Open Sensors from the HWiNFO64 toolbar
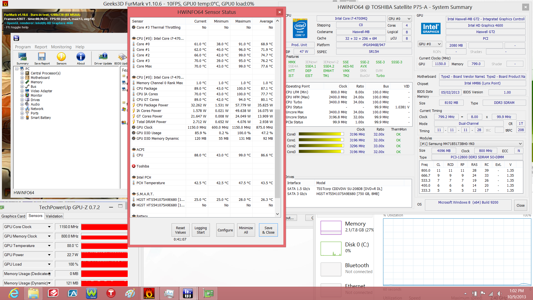Screen dimensions: 533x300 pyautogui.click(x=61, y=59)
